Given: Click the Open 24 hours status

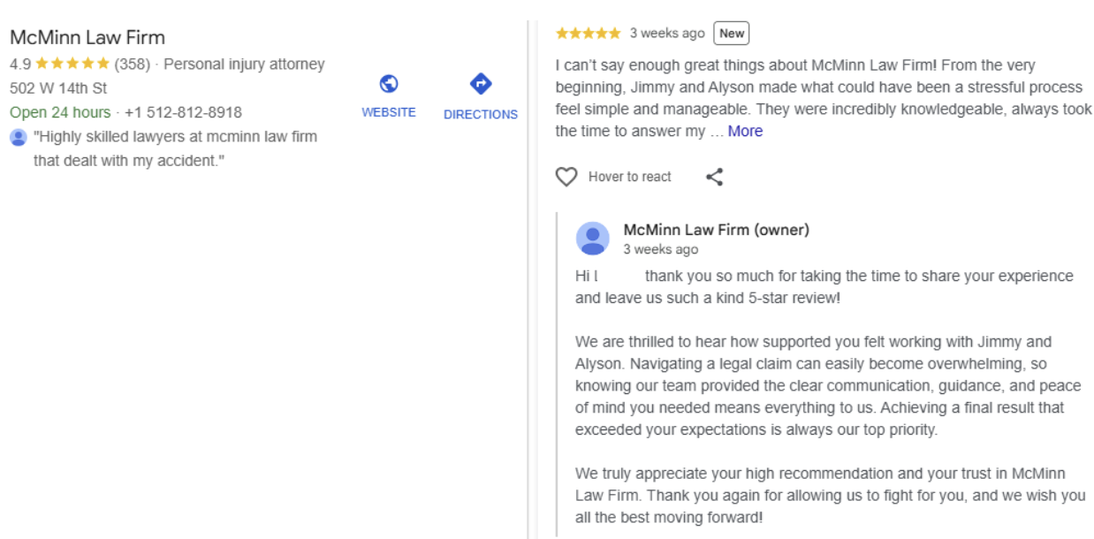Looking at the screenshot, I should tap(60, 112).
